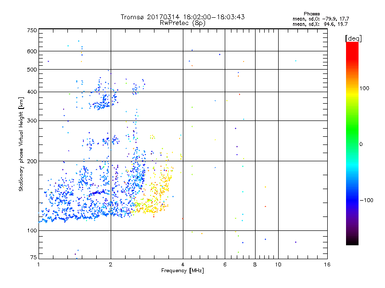
Task: Click the y-axis tick label '300'
Action: pos(32,121)
